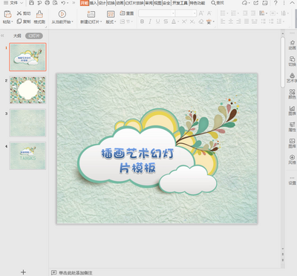Click the Save icon in quick access bar
This screenshot has height=276, width=297.
[x=31, y=3]
